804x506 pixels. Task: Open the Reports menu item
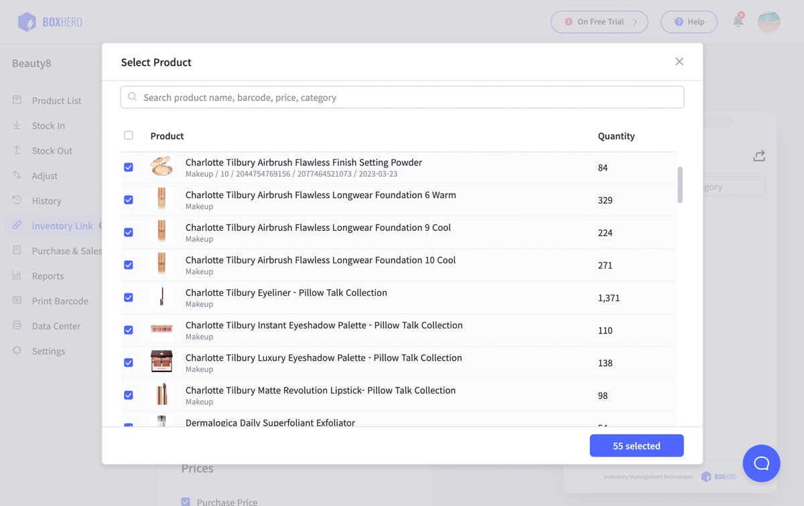(48, 276)
